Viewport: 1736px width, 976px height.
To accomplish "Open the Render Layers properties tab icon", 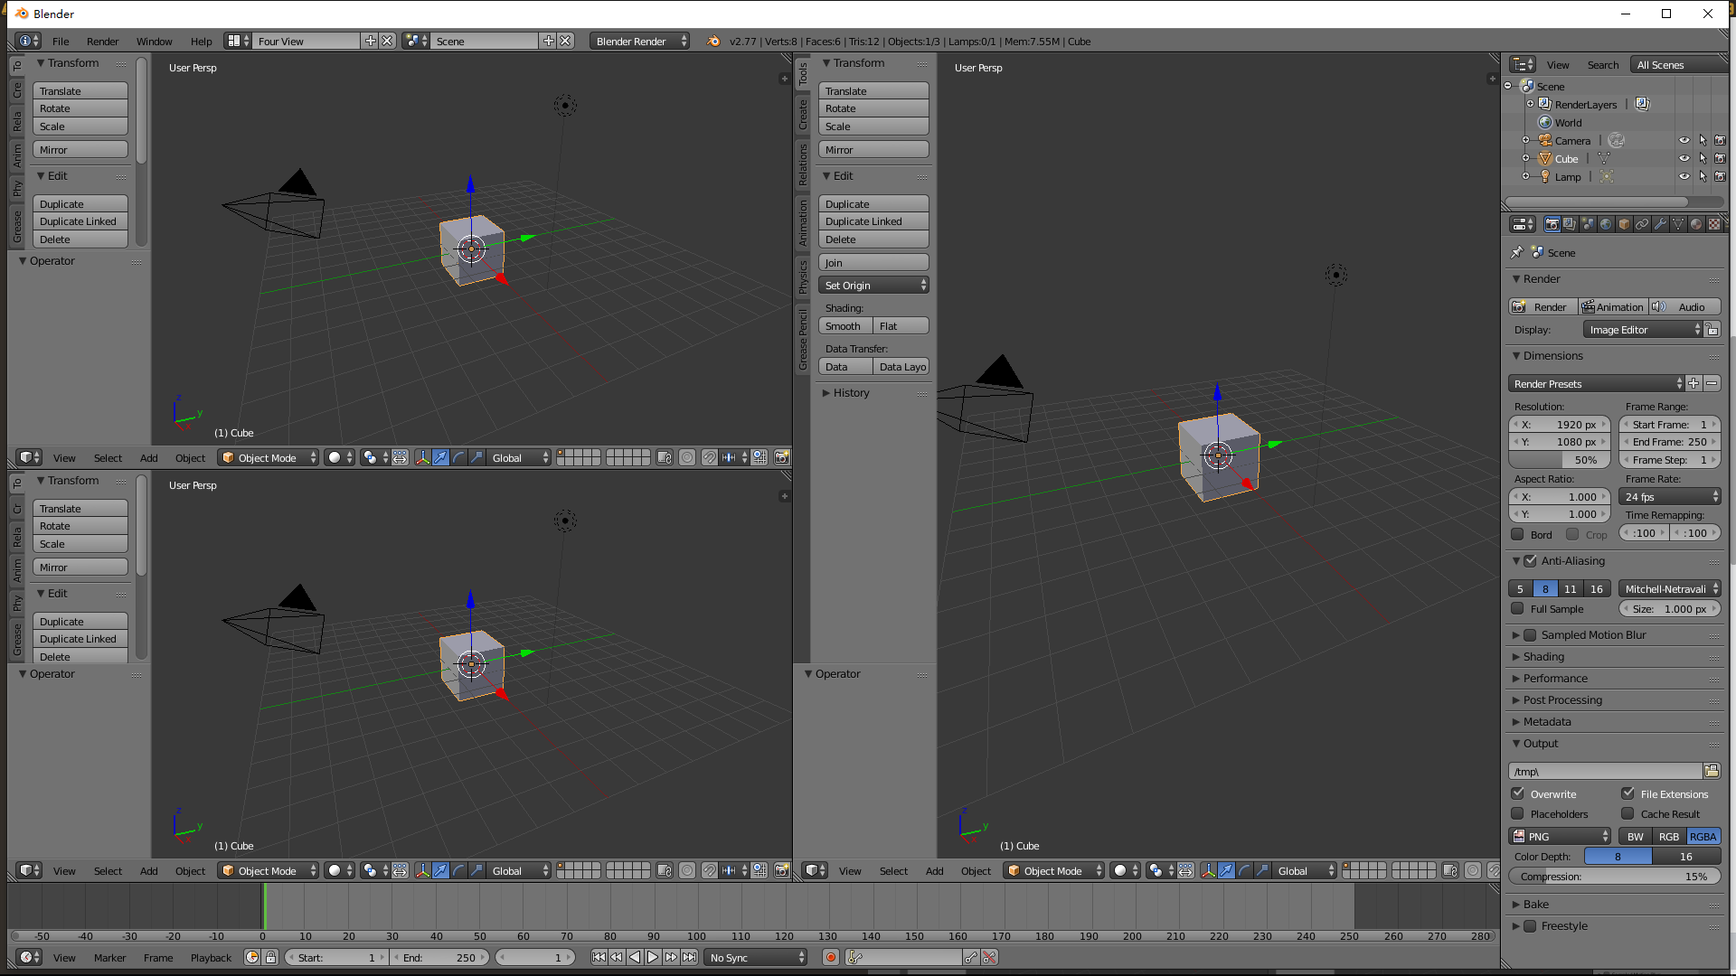I will click(1570, 224).
